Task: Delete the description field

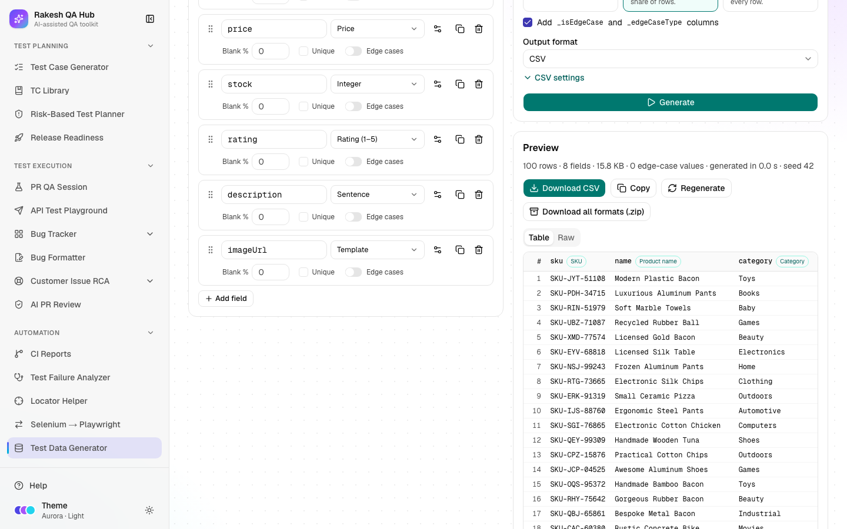Action: click(479, 195)
